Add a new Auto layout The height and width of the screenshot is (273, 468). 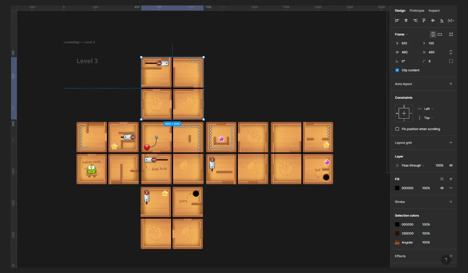click(451, 84)
